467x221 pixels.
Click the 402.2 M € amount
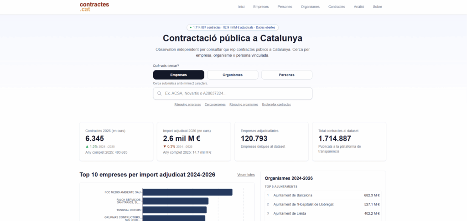(372, 213)
